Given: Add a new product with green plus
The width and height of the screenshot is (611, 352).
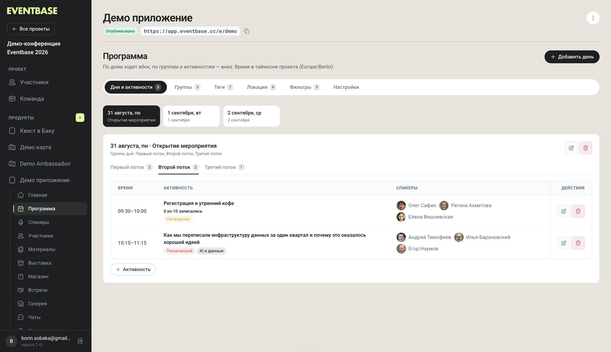Looking at the screenshot, I should pyautogui.click(x=80, y=118).
